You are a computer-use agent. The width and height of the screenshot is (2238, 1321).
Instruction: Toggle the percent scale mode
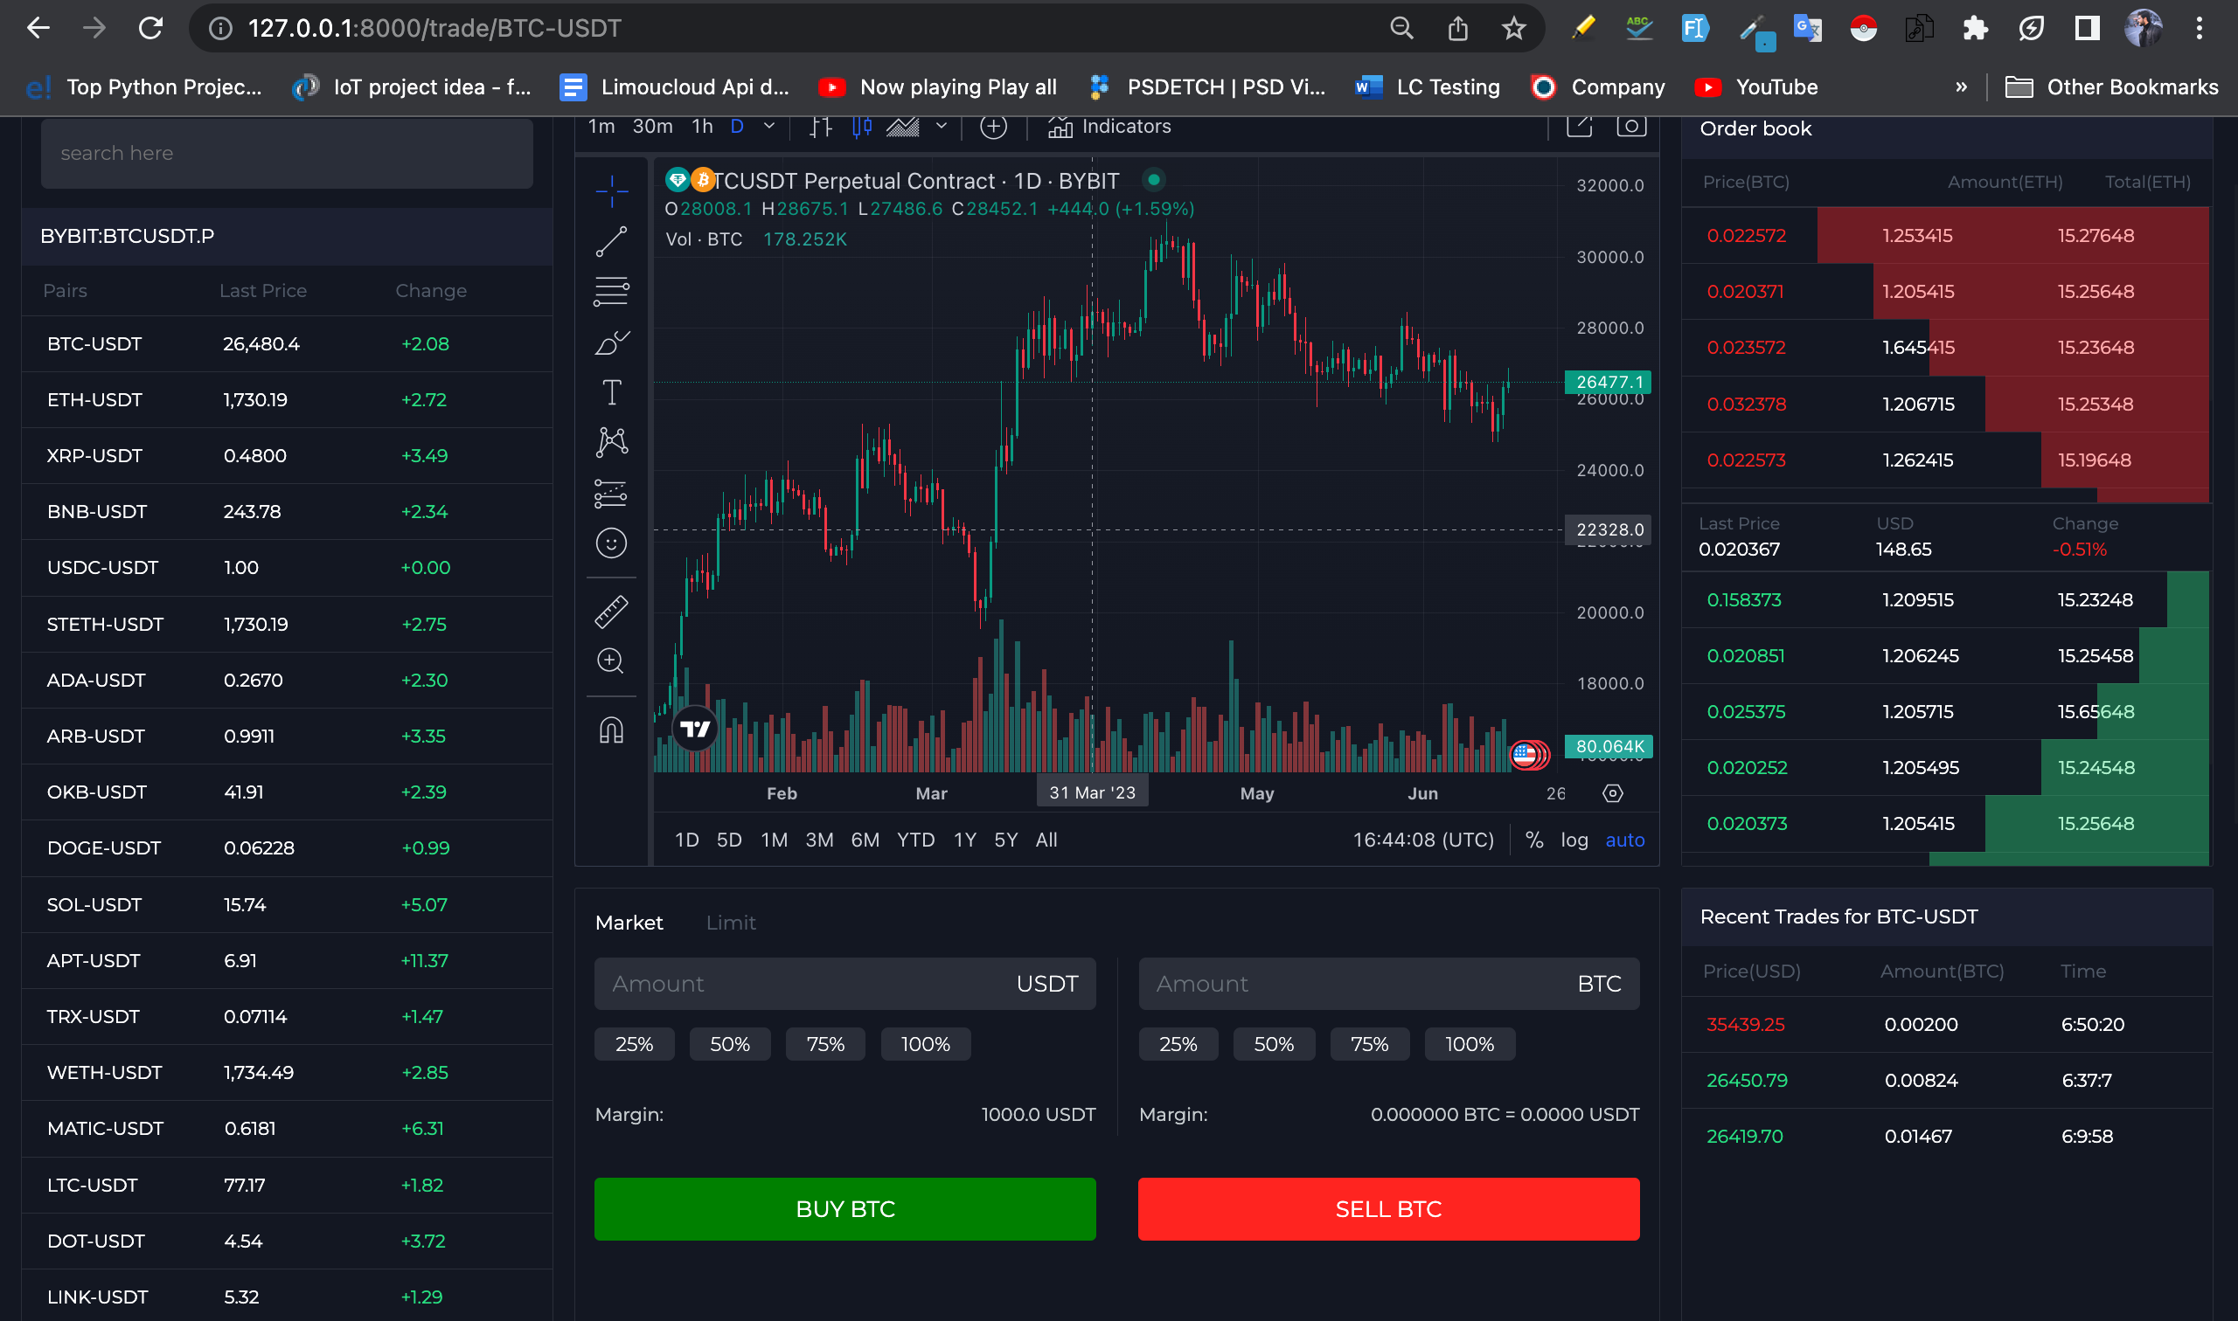(x=1533, y=840)
